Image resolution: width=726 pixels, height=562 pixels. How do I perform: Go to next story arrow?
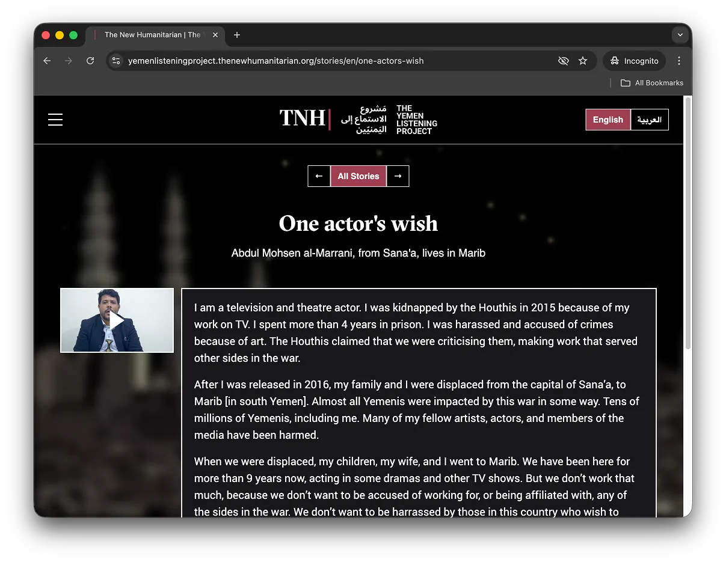[398, 176]
